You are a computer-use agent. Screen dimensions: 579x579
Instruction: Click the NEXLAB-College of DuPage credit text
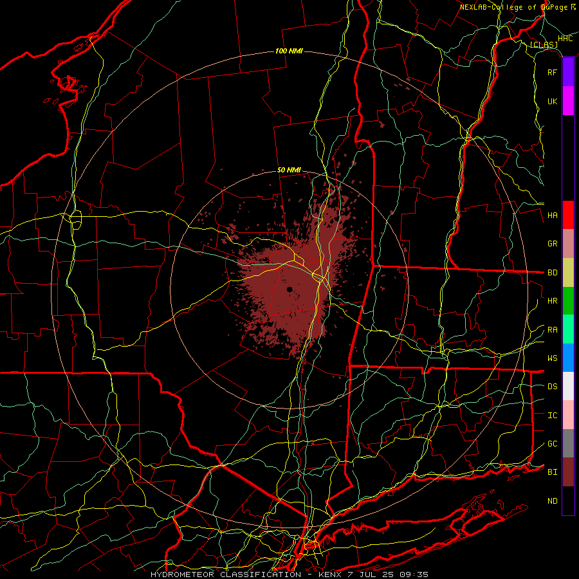tap(513, 7)
